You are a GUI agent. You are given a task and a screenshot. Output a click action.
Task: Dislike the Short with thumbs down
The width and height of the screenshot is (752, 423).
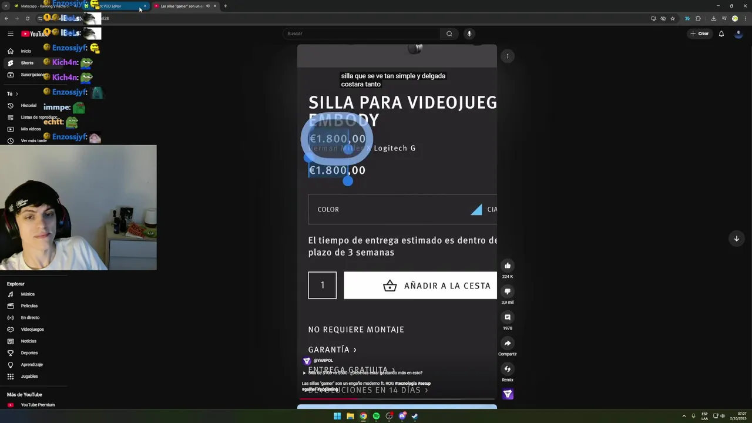[508, 291]
